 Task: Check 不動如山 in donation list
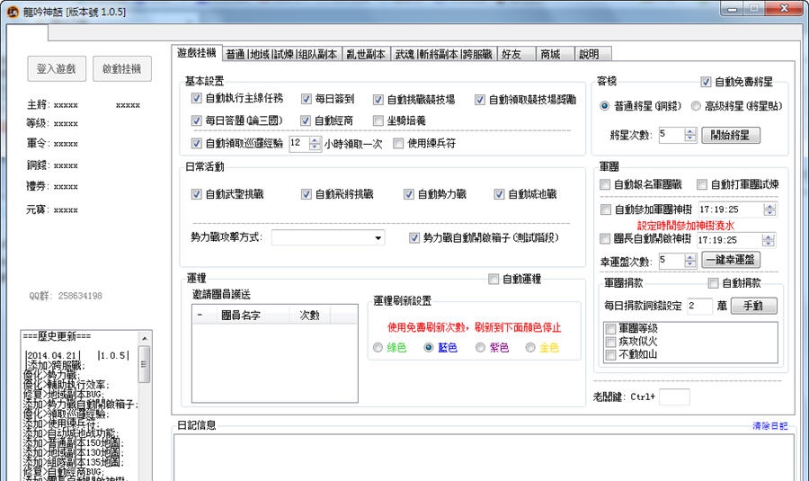611,354
